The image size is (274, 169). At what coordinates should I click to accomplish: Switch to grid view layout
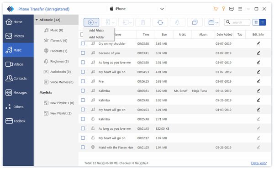(x=256, y=22)
